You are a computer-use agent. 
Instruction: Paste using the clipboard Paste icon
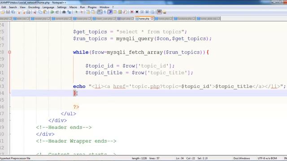point(45,12)
